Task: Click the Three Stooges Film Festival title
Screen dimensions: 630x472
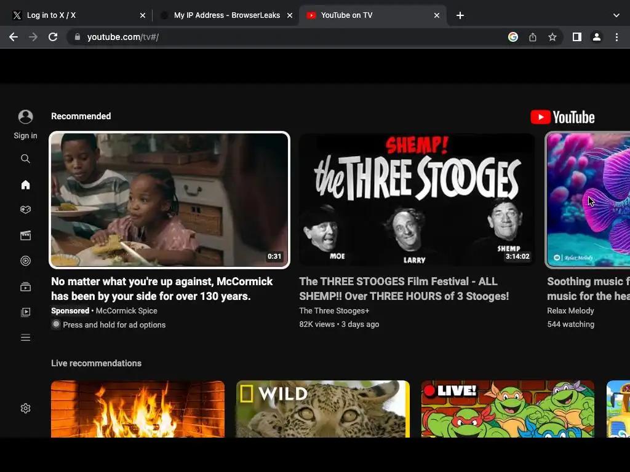Action: point(404,289)
